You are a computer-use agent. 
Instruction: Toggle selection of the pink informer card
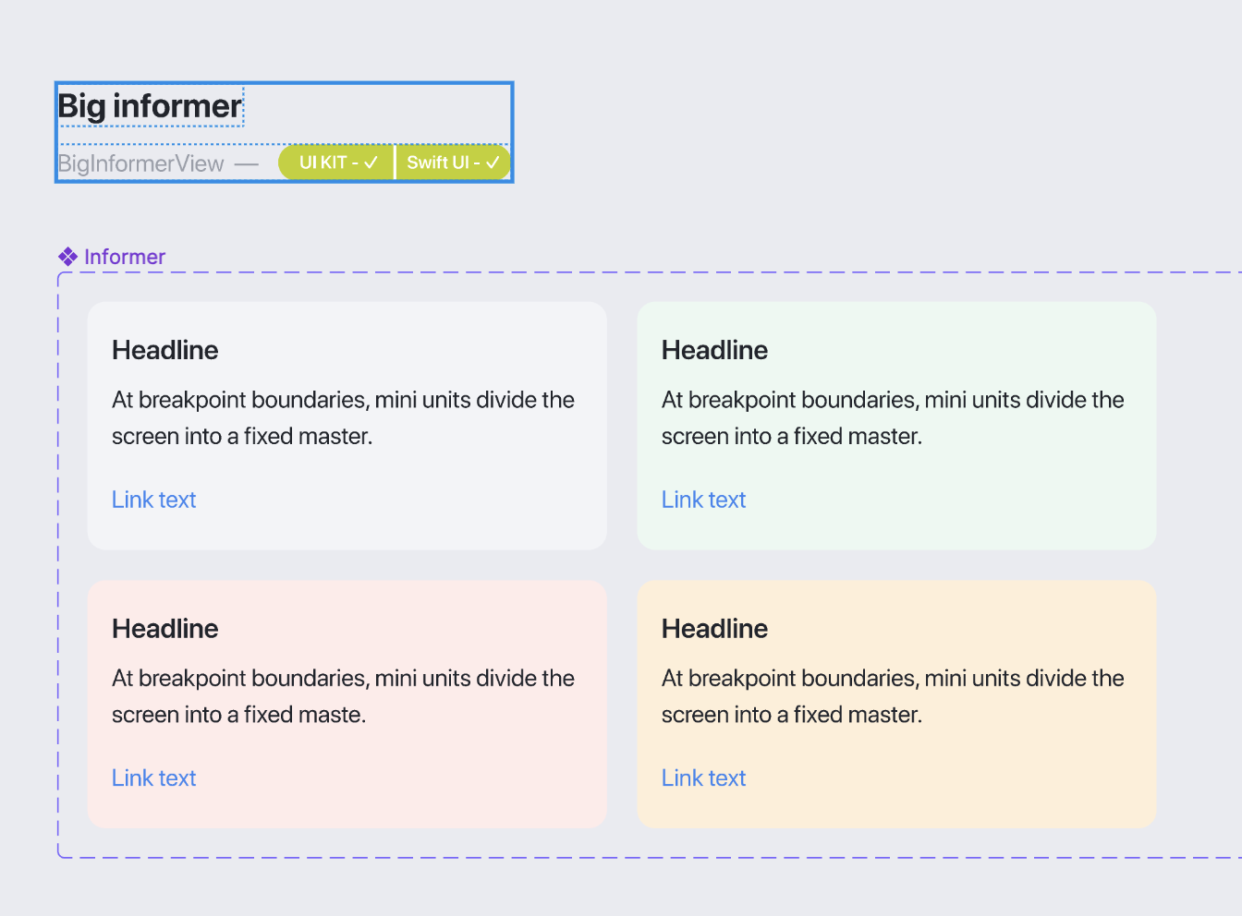(x=346, y=704)
